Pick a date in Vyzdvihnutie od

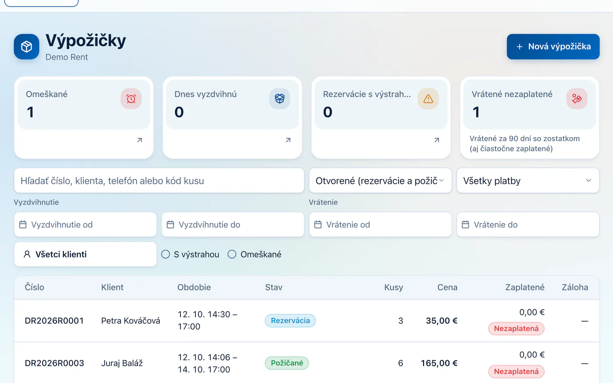[85, 225]
